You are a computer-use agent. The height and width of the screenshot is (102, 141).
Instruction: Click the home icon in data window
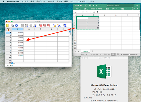[8, 29]
